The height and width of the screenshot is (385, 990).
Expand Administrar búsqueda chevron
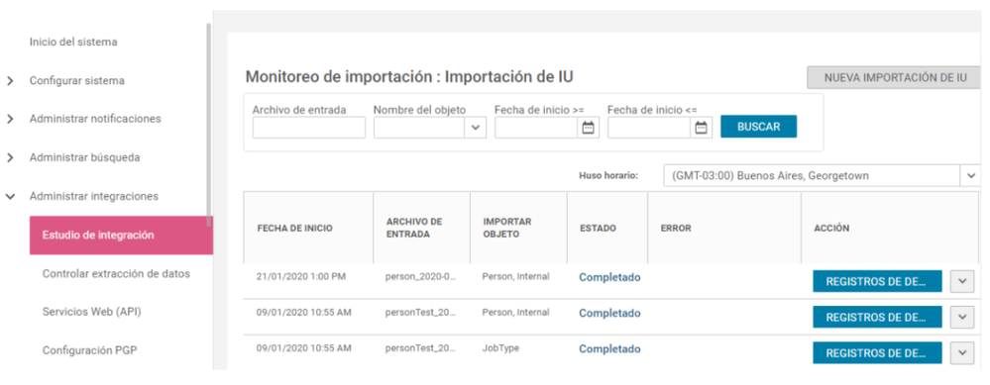(x=10, y=157)
